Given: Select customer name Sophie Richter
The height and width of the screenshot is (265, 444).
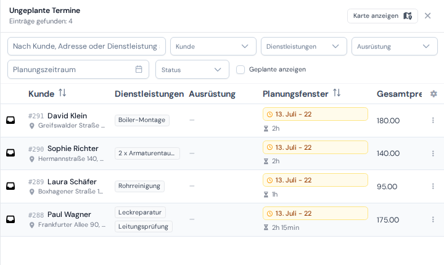Looking at the screenshot, I should click(73, 149).
